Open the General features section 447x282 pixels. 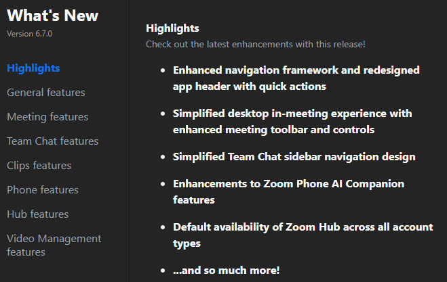46,93
